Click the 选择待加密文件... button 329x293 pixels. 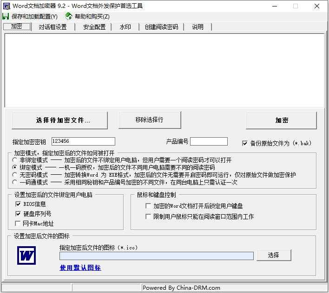pos(59,120)
